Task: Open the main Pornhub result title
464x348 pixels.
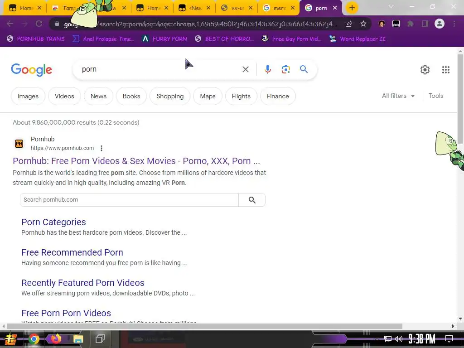Action: [x=136, y=161]
